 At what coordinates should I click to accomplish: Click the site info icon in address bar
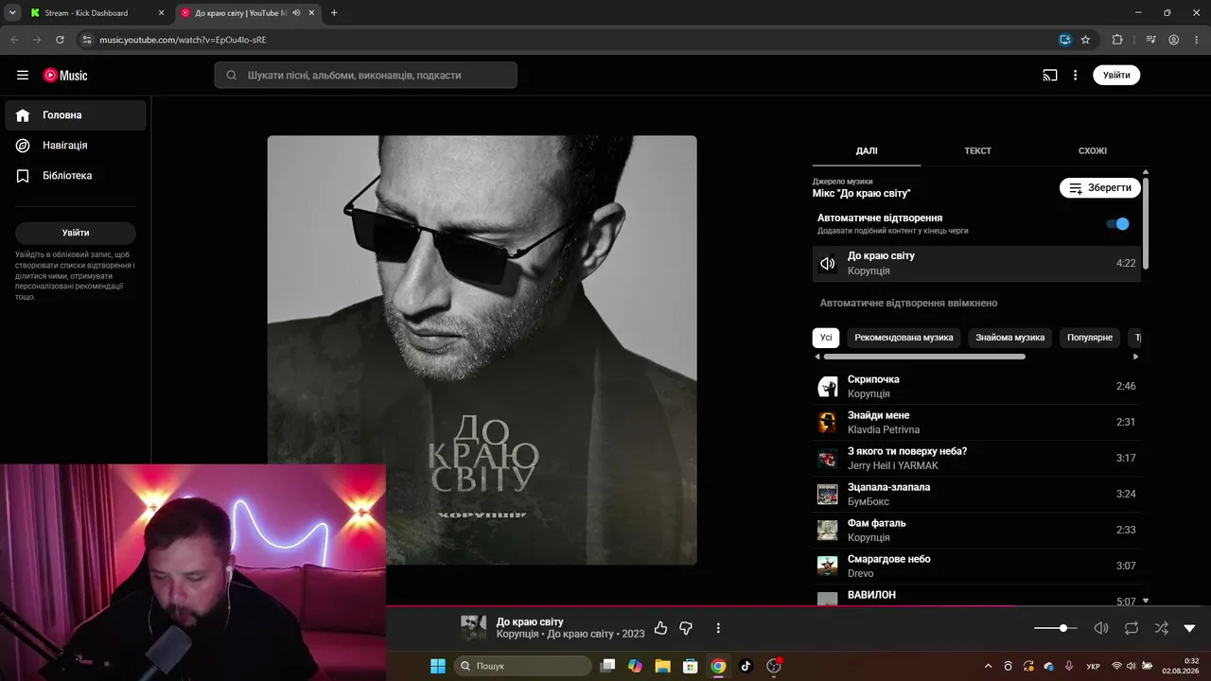[86, 40]
